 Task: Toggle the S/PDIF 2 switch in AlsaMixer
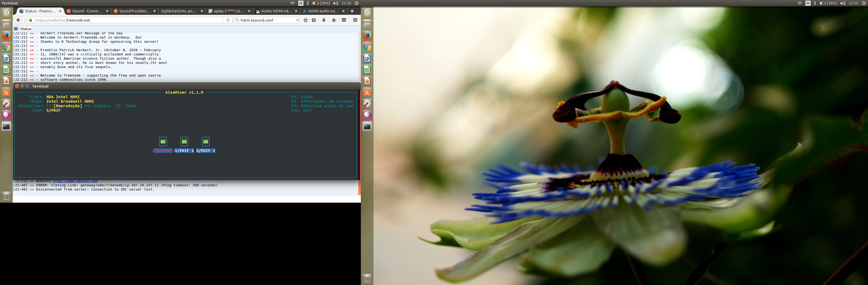tap(206, 142)
